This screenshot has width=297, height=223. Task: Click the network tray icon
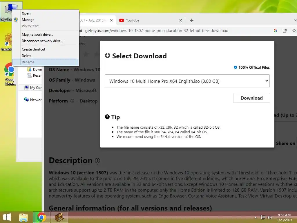[263, 217]
